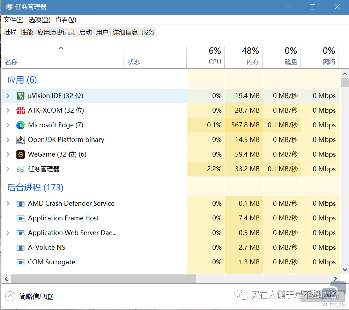Expand the Application Web Server Daemon group

[8, 233]
